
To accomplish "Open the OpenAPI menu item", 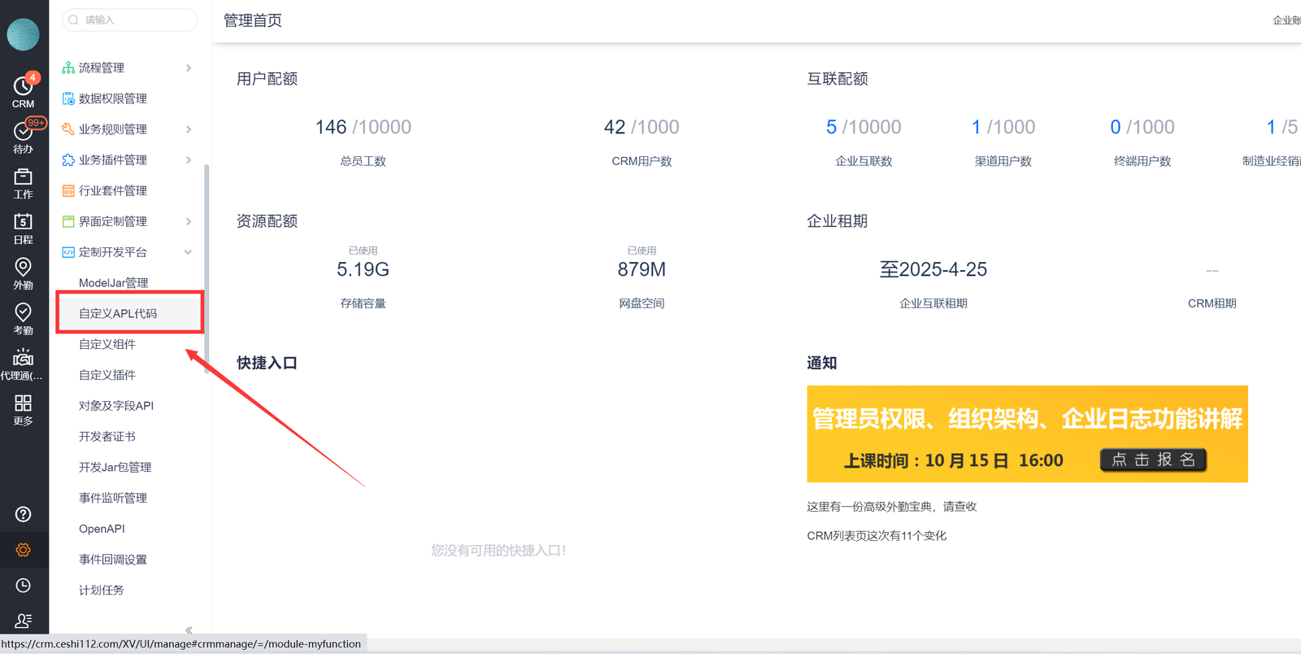I will click(x=102, y=529).
